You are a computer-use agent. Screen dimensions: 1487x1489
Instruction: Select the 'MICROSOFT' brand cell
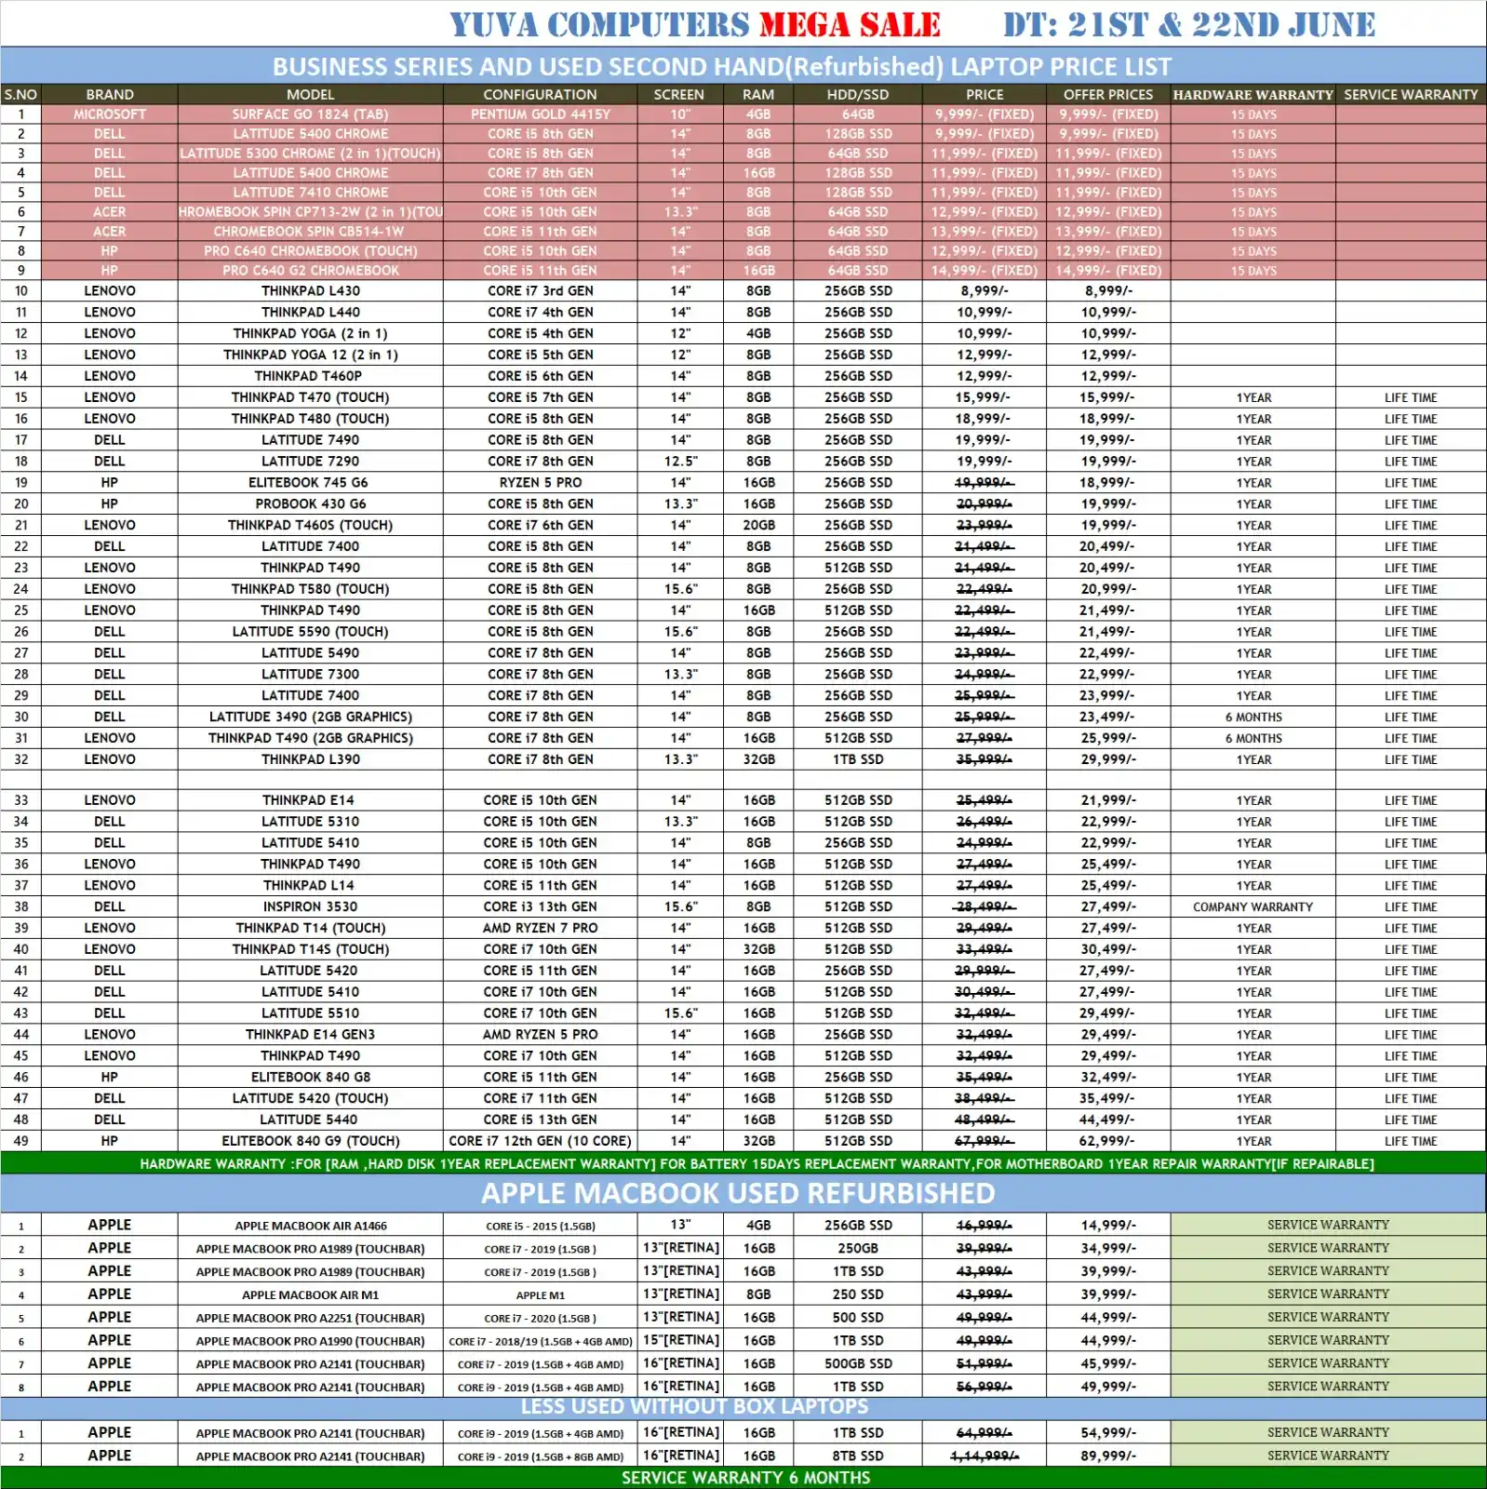click(110, 114)
